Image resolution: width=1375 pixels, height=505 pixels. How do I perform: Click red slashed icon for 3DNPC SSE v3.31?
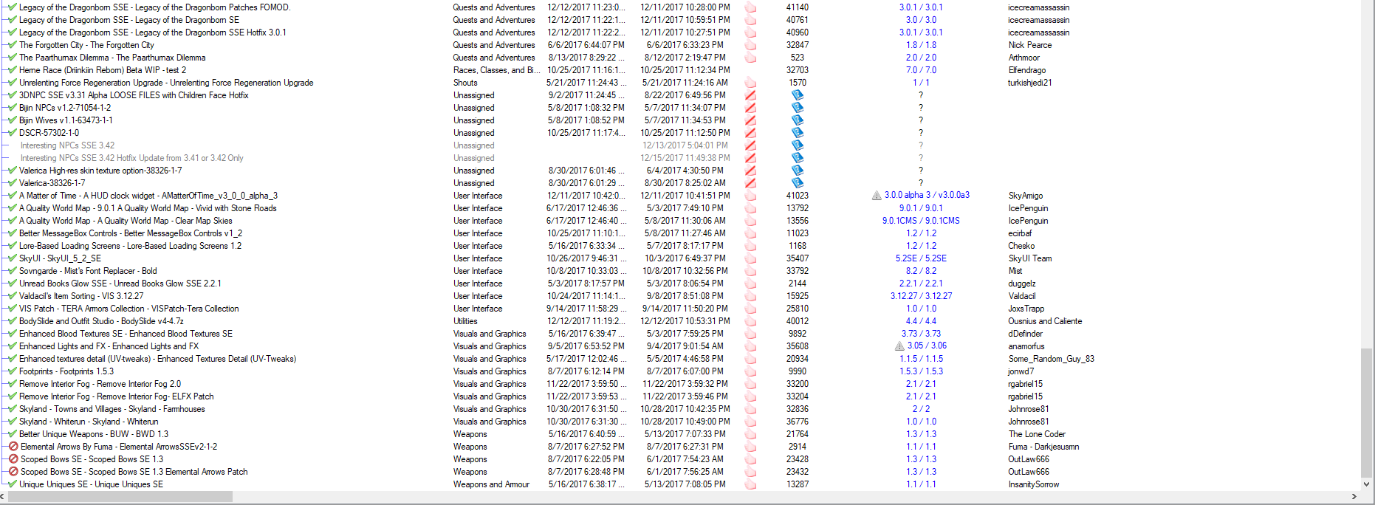[x=750, y=95]
